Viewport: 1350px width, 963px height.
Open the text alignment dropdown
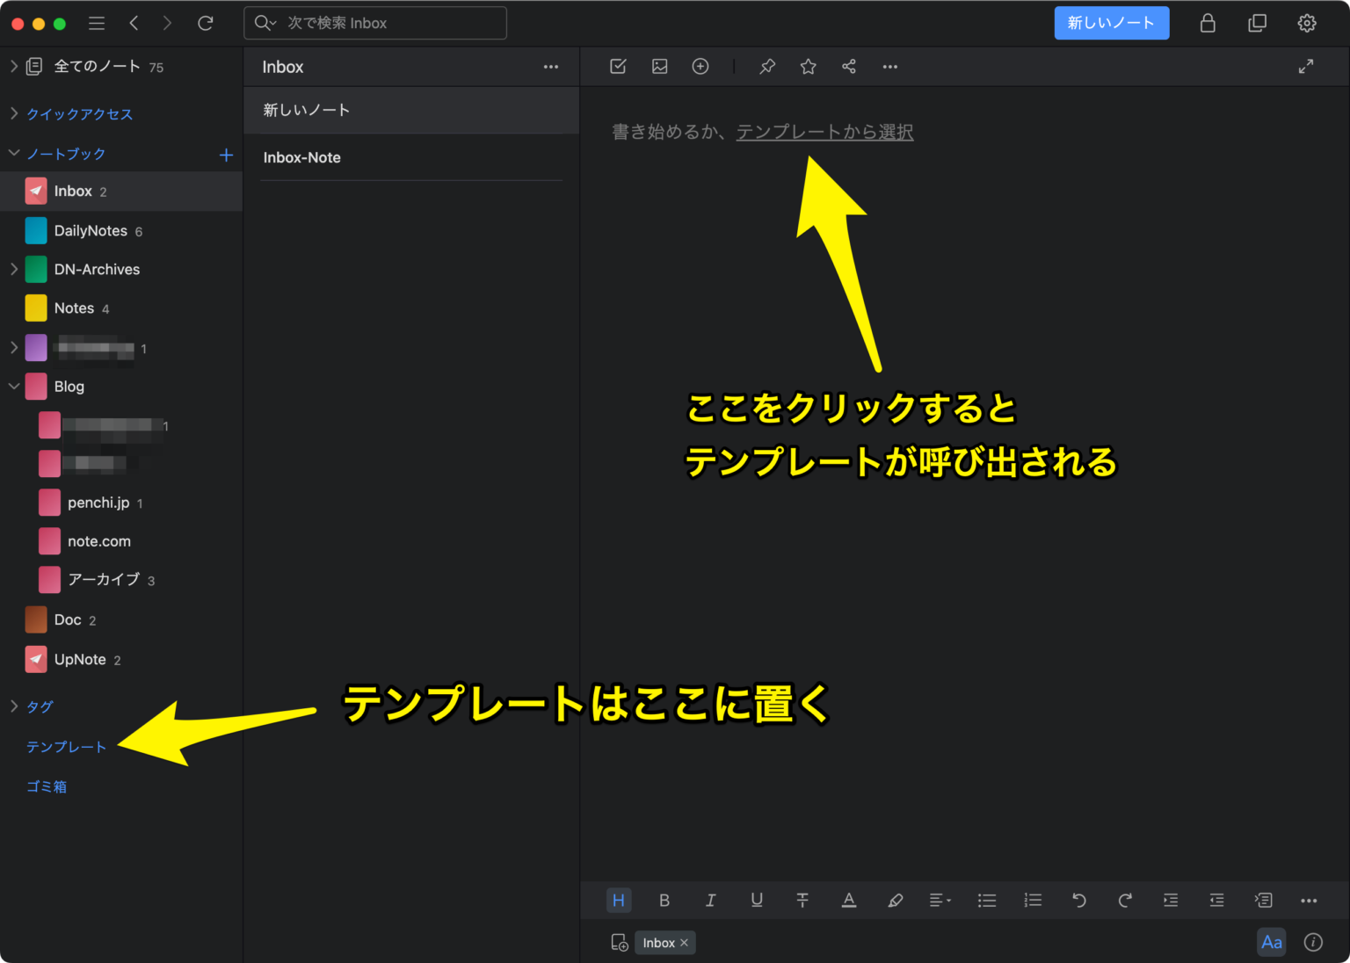coord(940,900)
